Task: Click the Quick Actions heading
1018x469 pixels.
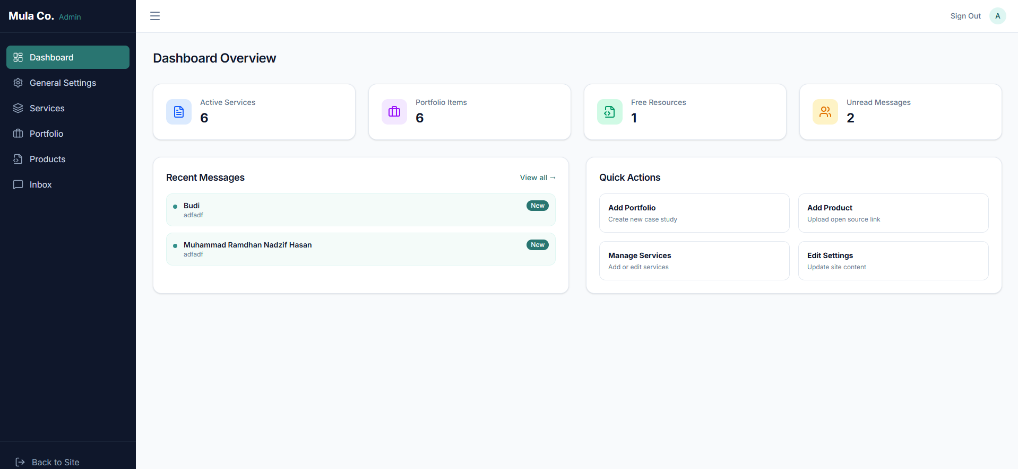Action: point(630,178)
